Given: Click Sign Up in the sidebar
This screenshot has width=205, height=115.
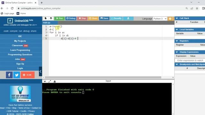Looking at the screenshot, I should (x=20, y=64).
